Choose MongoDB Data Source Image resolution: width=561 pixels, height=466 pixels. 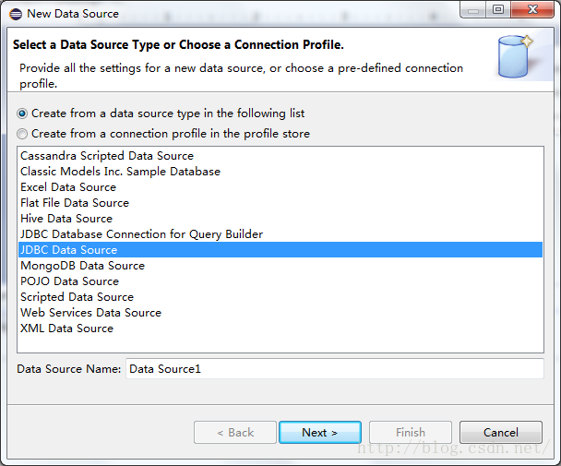coord(280,266)
